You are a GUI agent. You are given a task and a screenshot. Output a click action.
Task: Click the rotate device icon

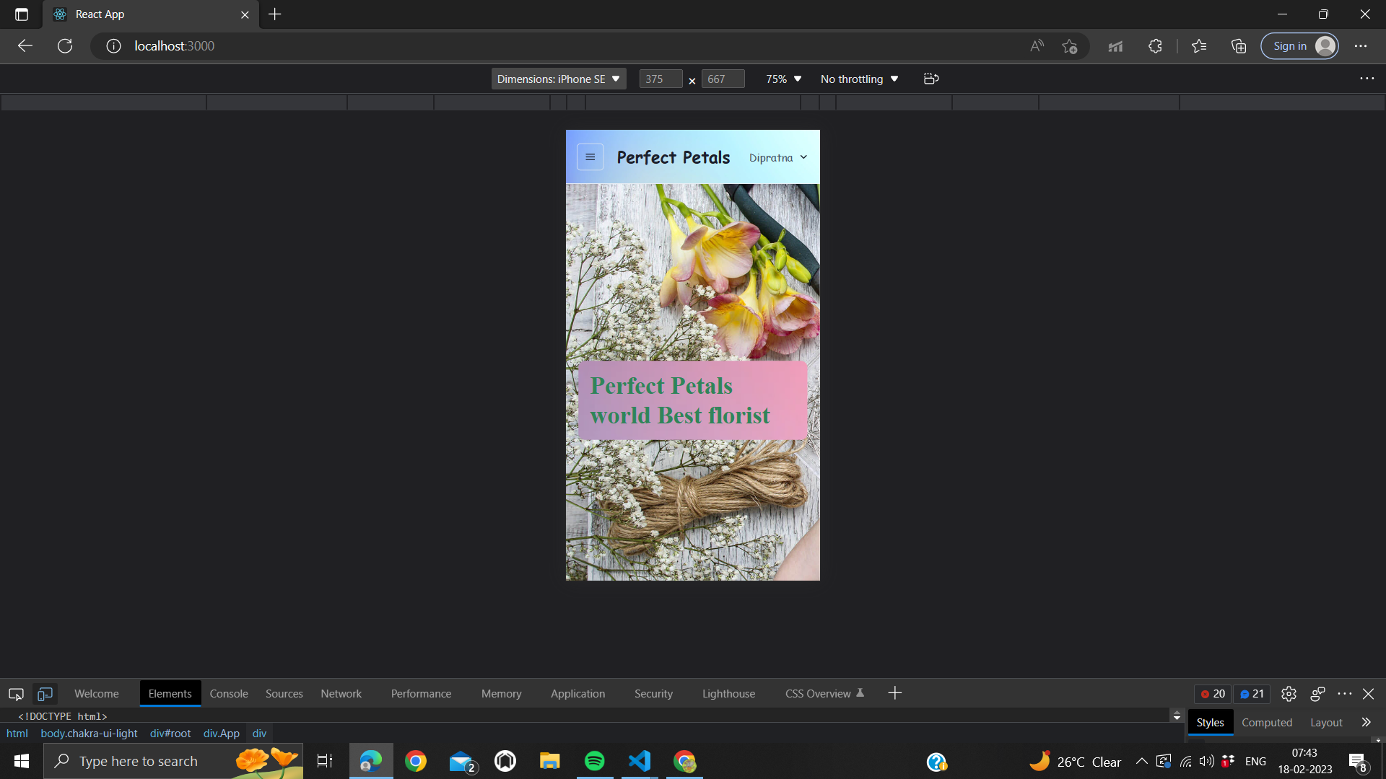point(931,79)
